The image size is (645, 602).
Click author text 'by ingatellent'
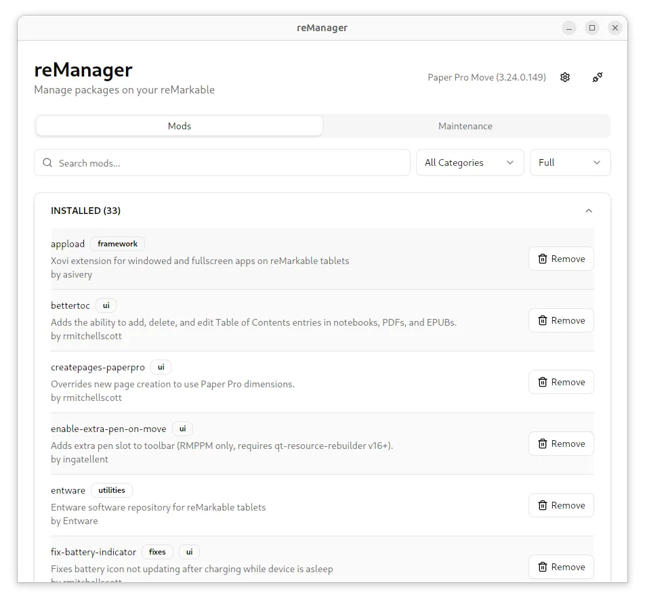coord(79,460)
